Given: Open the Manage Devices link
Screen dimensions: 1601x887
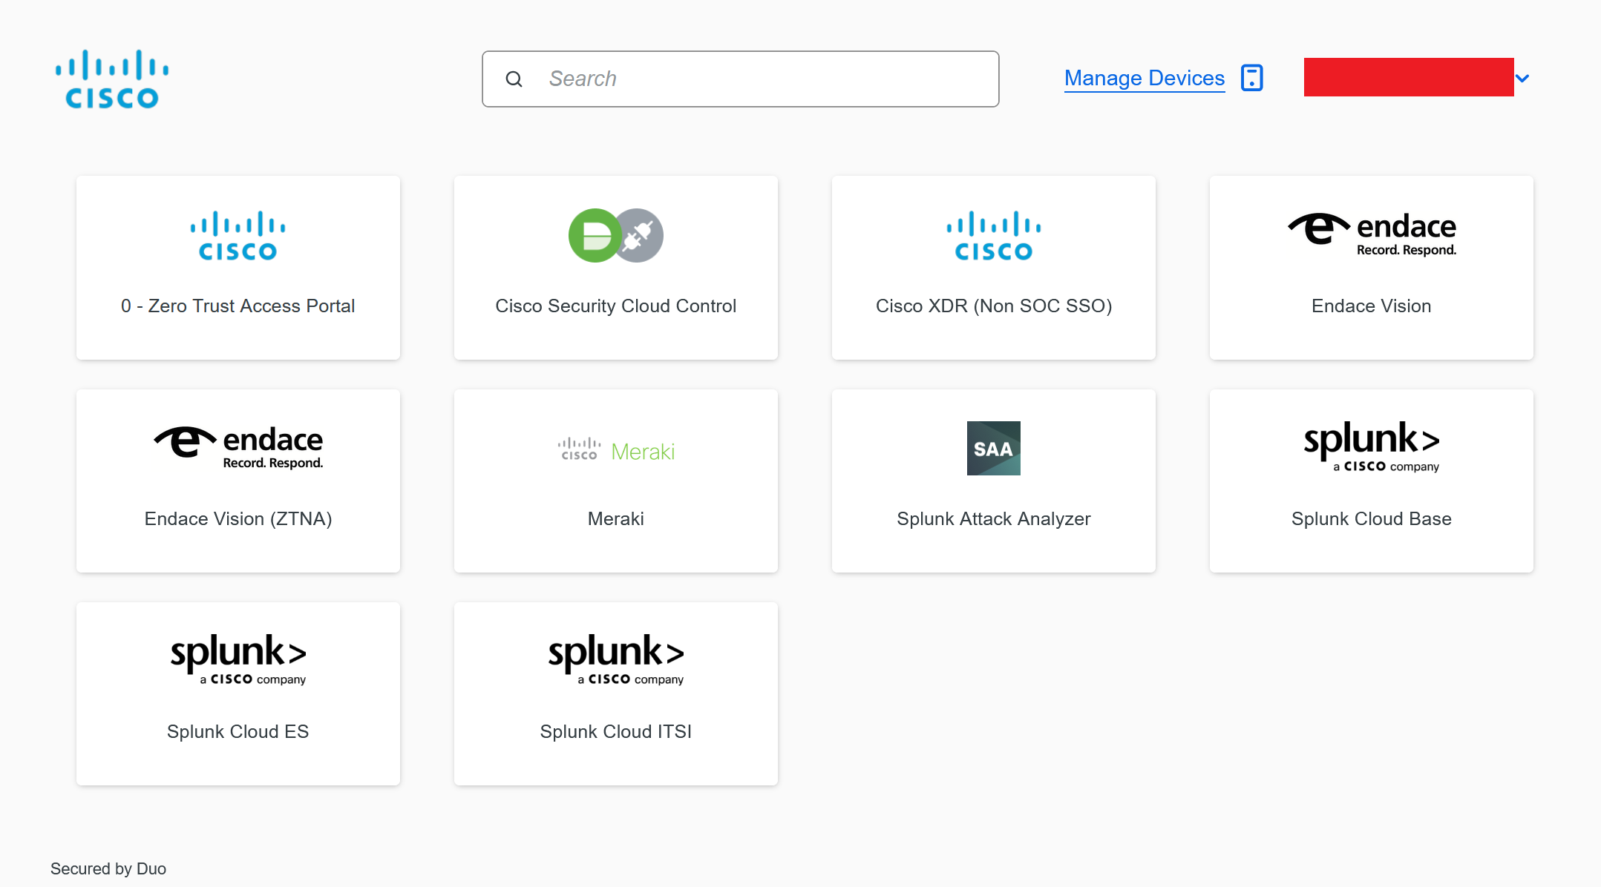Looking at the screenshot, I should 1144,78.
